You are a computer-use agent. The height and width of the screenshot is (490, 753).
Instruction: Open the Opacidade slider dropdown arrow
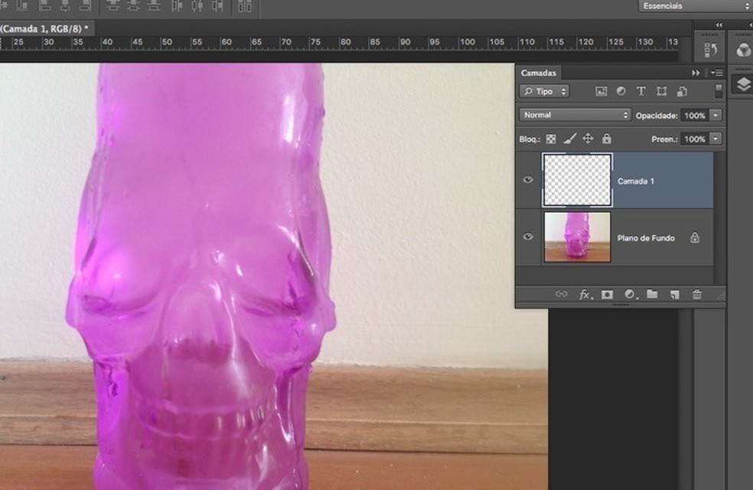coord(716,115)
